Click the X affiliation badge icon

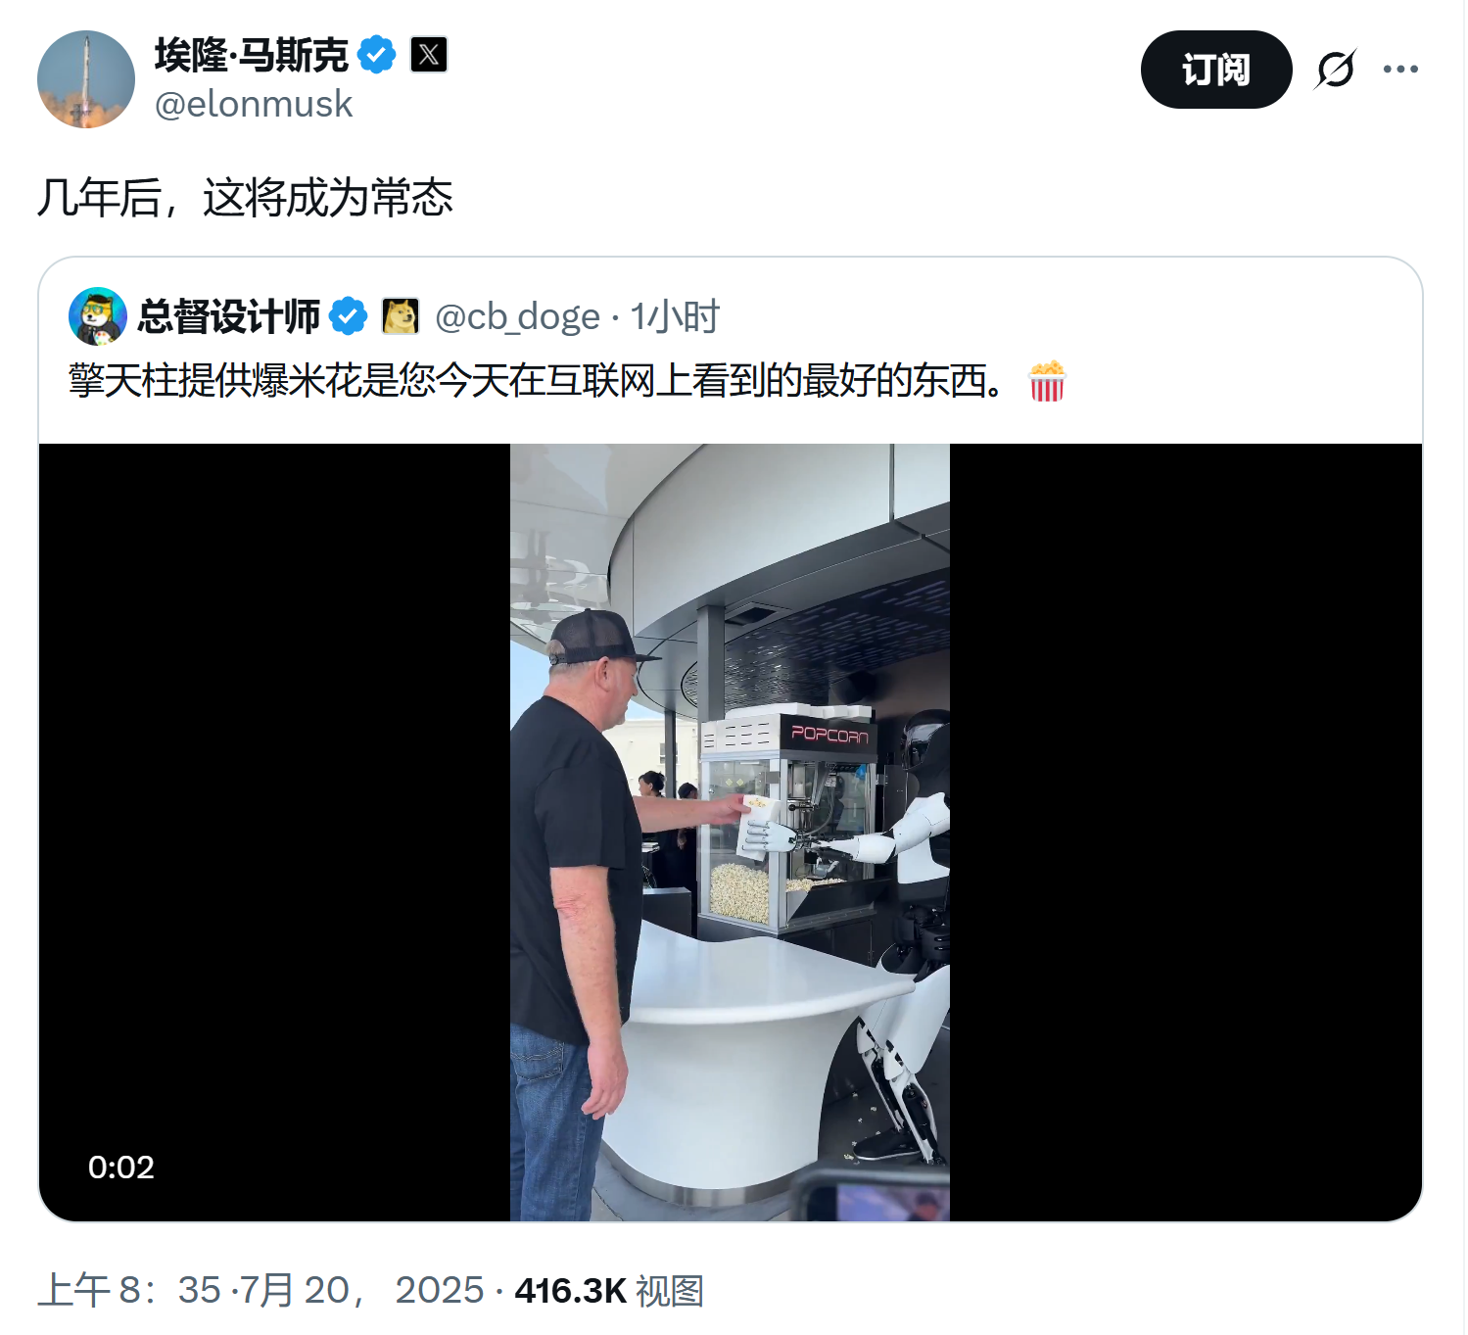click(x=428, y=55)
